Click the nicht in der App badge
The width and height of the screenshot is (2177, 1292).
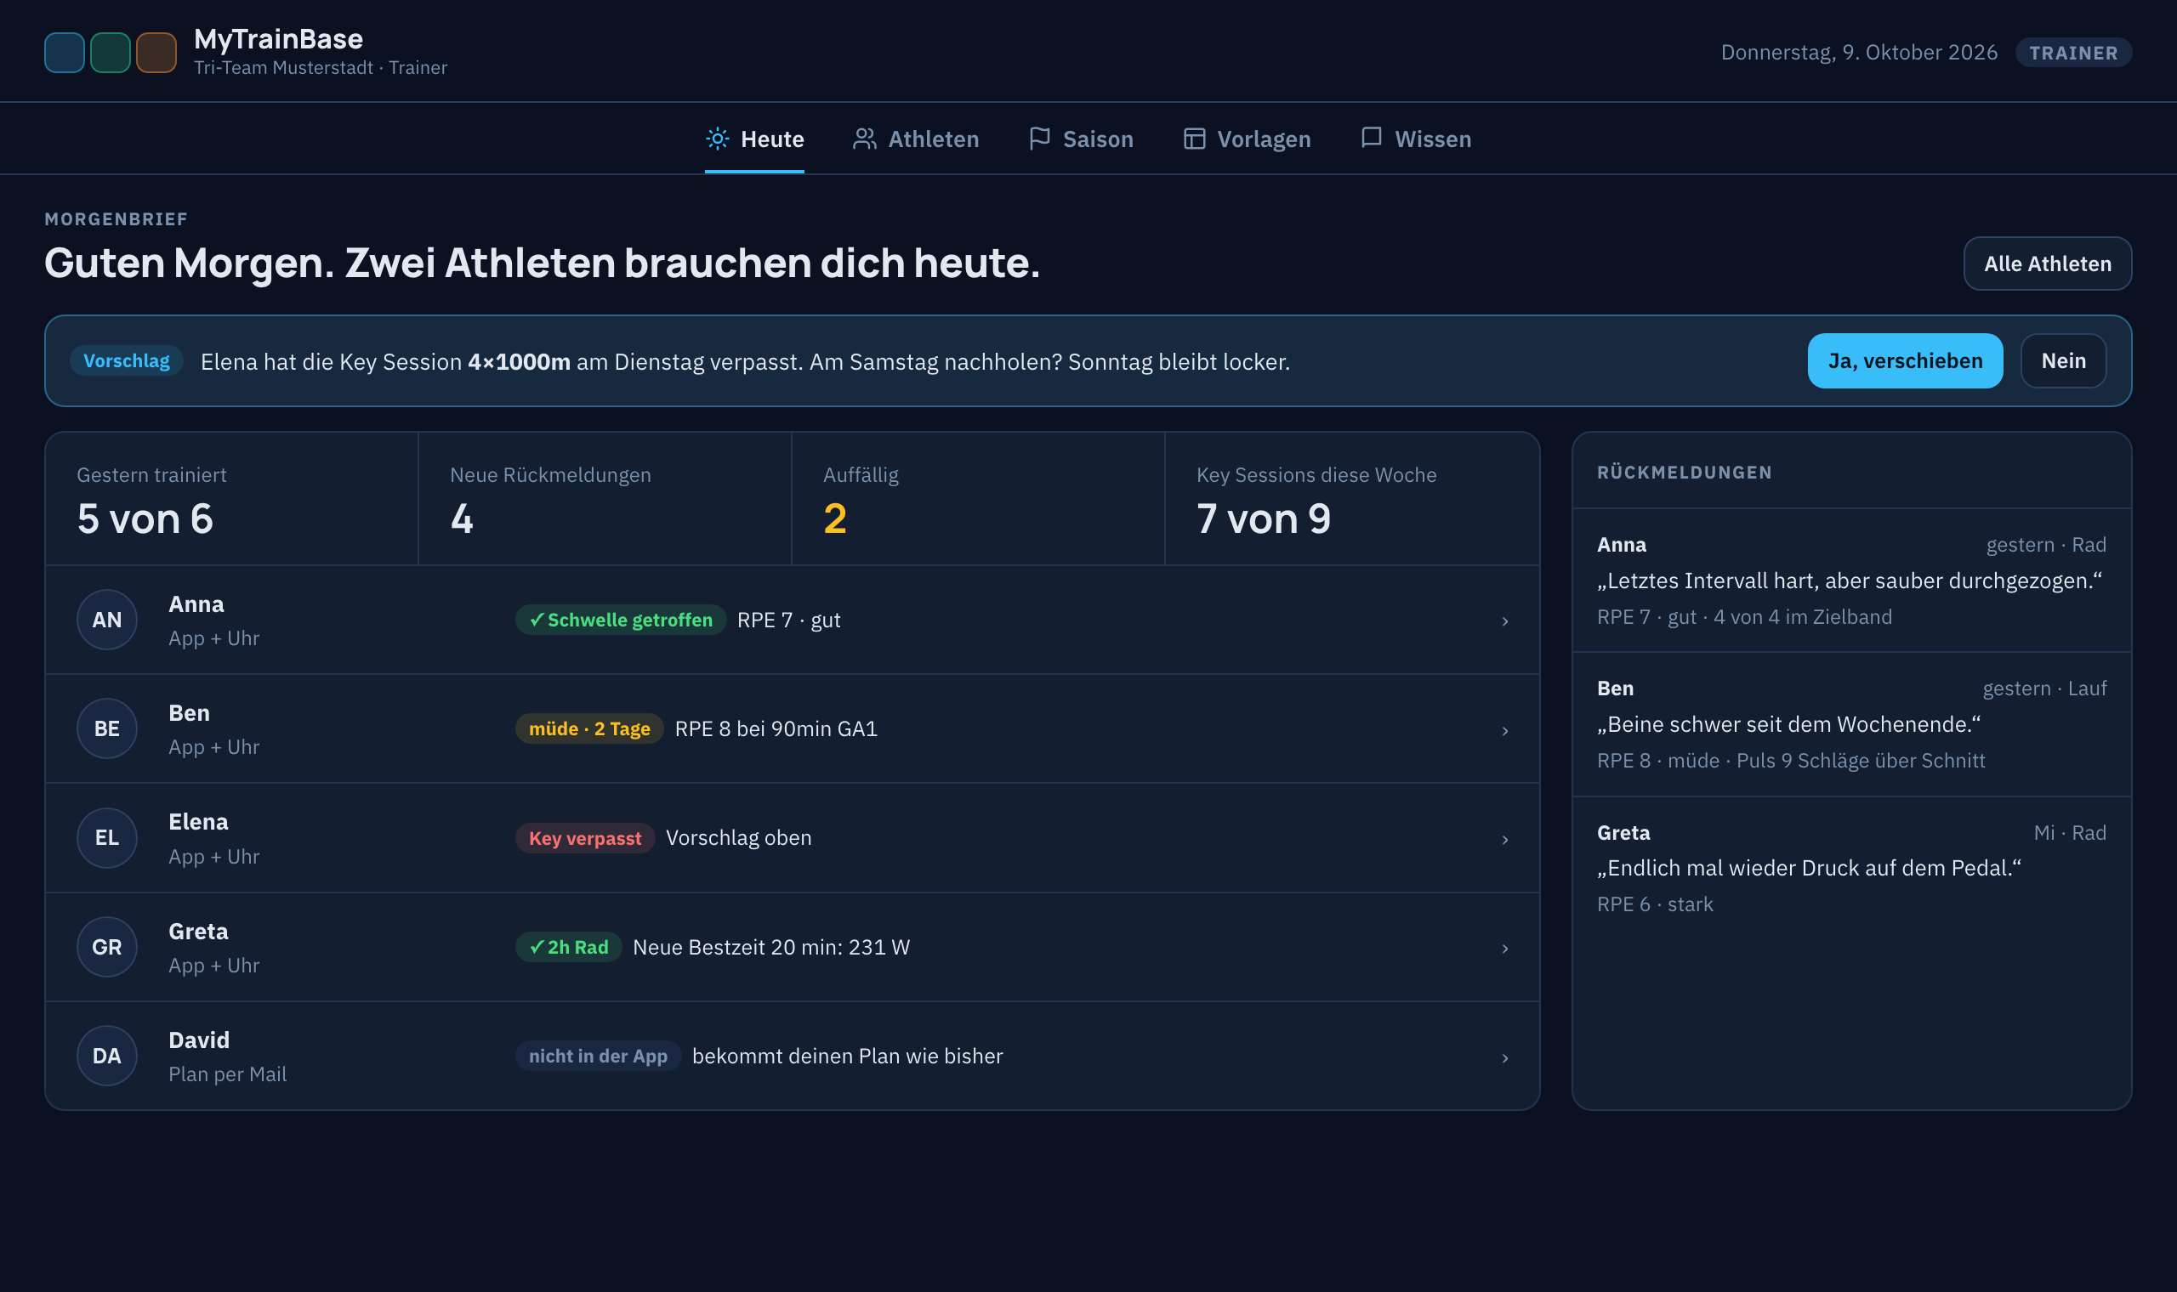point(598,1056)
